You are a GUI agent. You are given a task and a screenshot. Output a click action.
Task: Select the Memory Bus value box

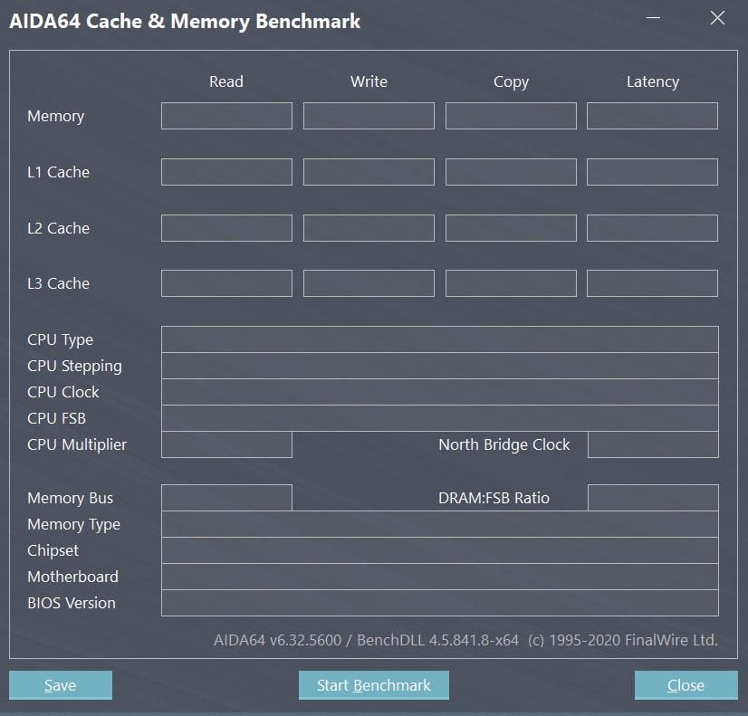226,498
